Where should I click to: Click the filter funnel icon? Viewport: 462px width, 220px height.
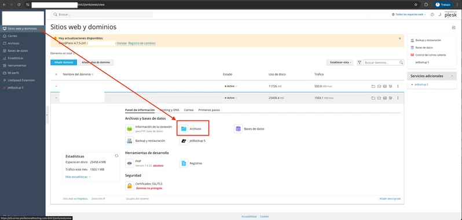[x=359, y=63]
